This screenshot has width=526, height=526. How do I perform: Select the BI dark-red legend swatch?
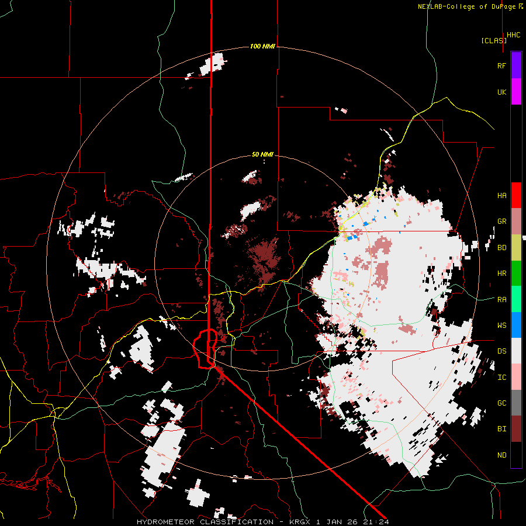point(516,429)
